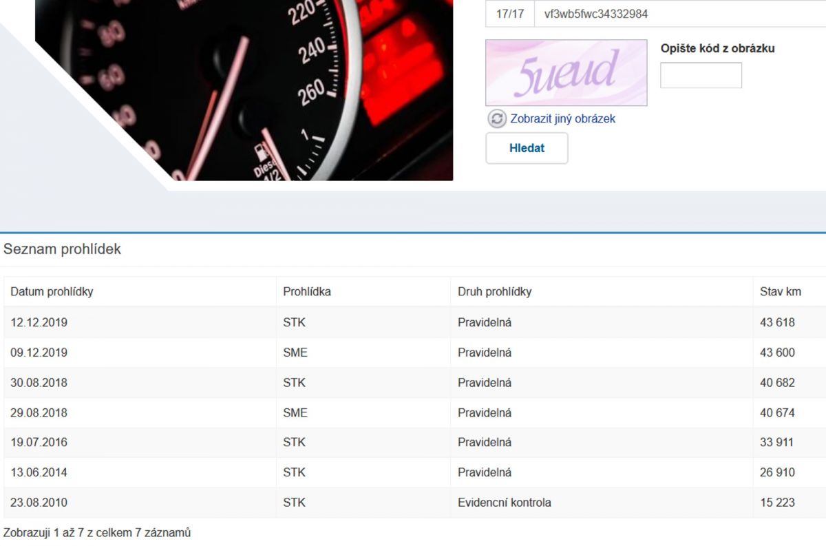Sort by 'Prohlídka' column header
Viewport: 826px width, 546px height.
tap(307, 291)
